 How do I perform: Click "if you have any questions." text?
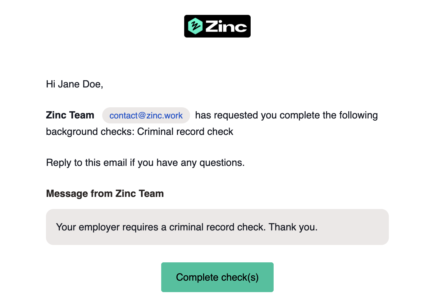point(187,162)
